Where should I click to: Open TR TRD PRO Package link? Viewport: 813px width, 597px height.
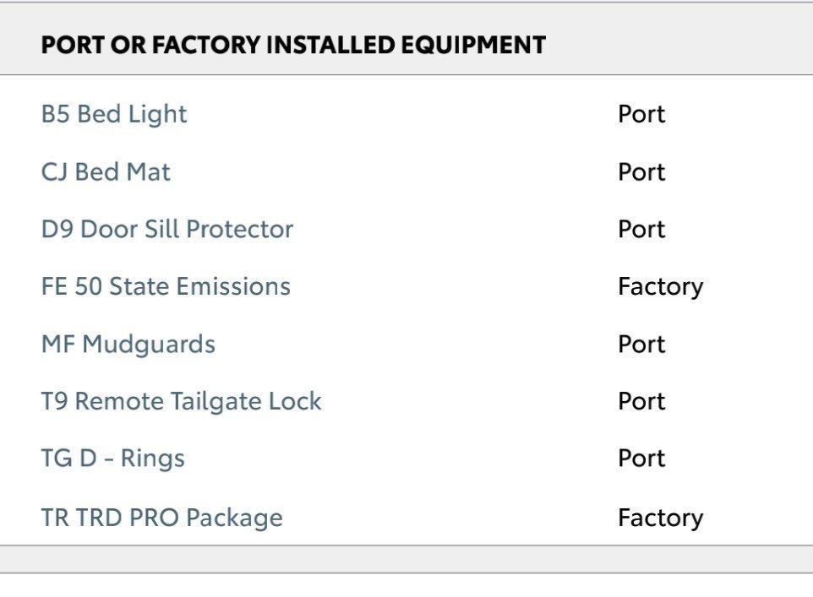tap(161, 517)
